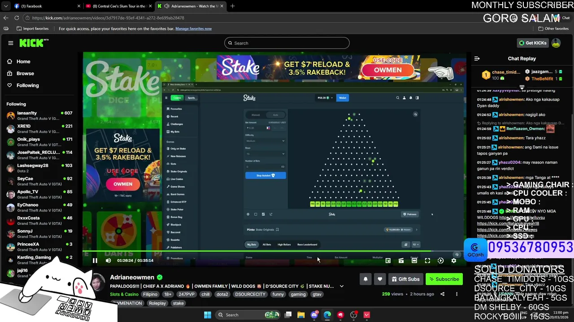Click Import favorites

tap(32, 29)
